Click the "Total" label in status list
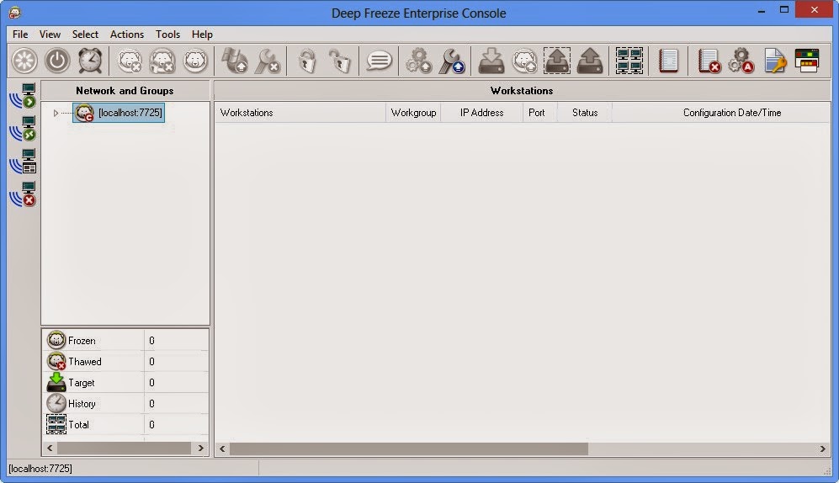839x483 pixels. (78, 425)
